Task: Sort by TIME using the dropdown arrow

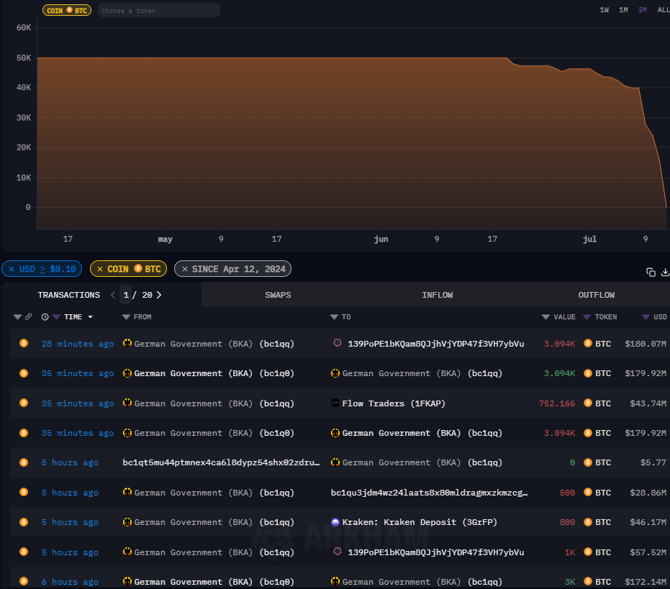Action: tap(90, 317)
